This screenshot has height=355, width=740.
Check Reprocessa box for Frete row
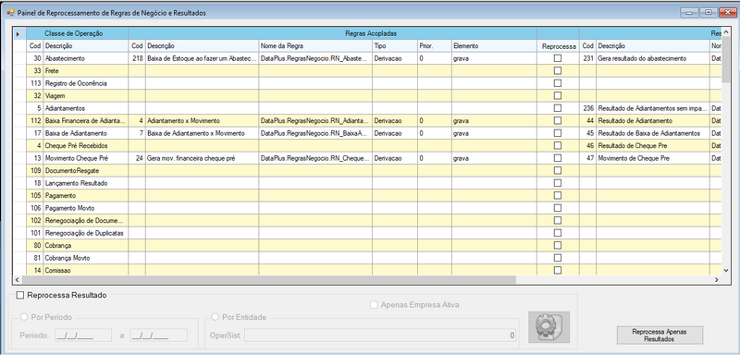[x=558, y=70]
